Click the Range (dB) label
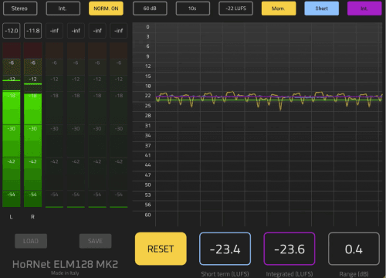The image size is (386, 278). (x=354, y=274)
